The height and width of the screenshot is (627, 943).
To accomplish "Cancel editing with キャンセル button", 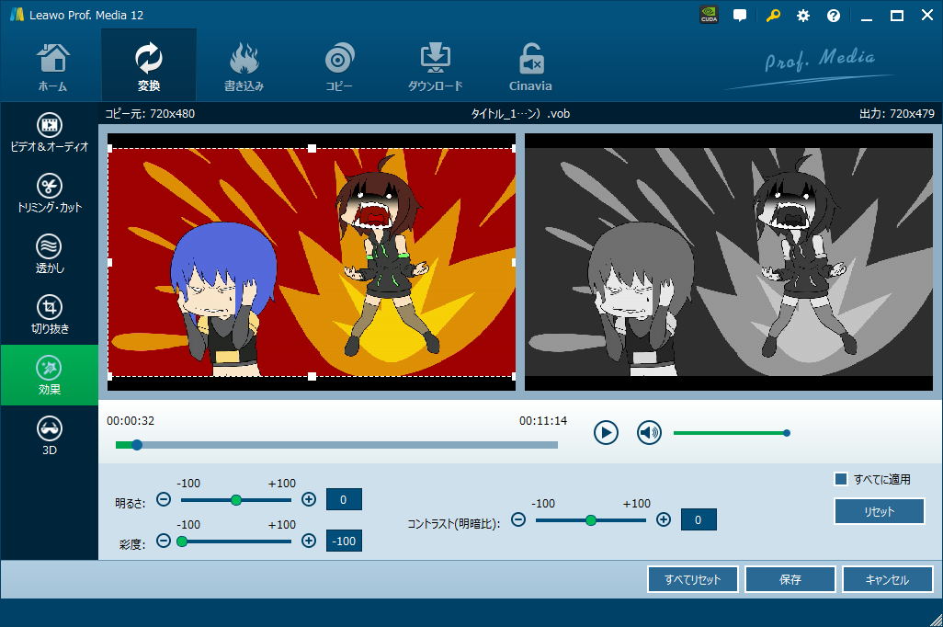I will (887, 580).
